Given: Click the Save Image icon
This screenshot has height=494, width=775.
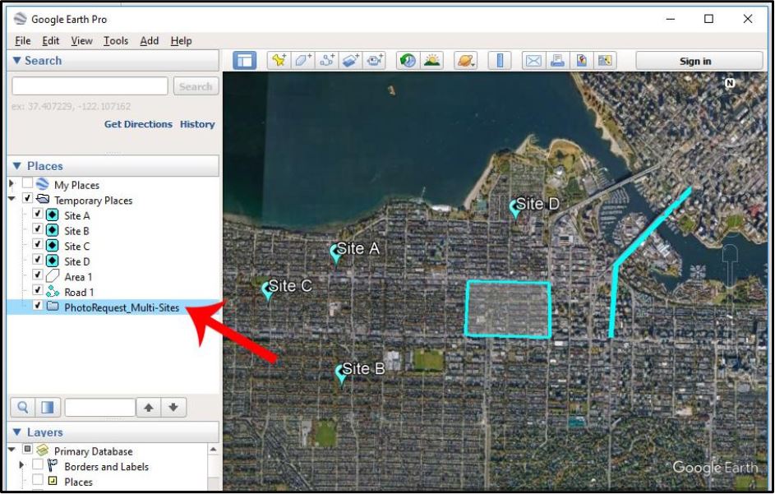Looking at the screenshot, I should 581,61.
